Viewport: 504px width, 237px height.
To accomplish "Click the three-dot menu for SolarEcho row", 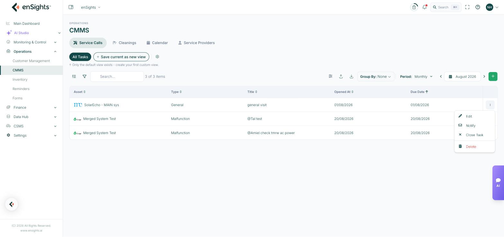I will tap(490, 105).
